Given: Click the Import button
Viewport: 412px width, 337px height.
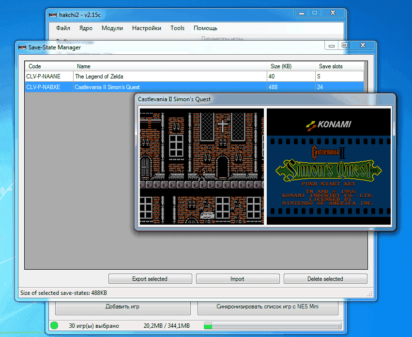Looking at the screenshot, I should (x=238, y=278).
